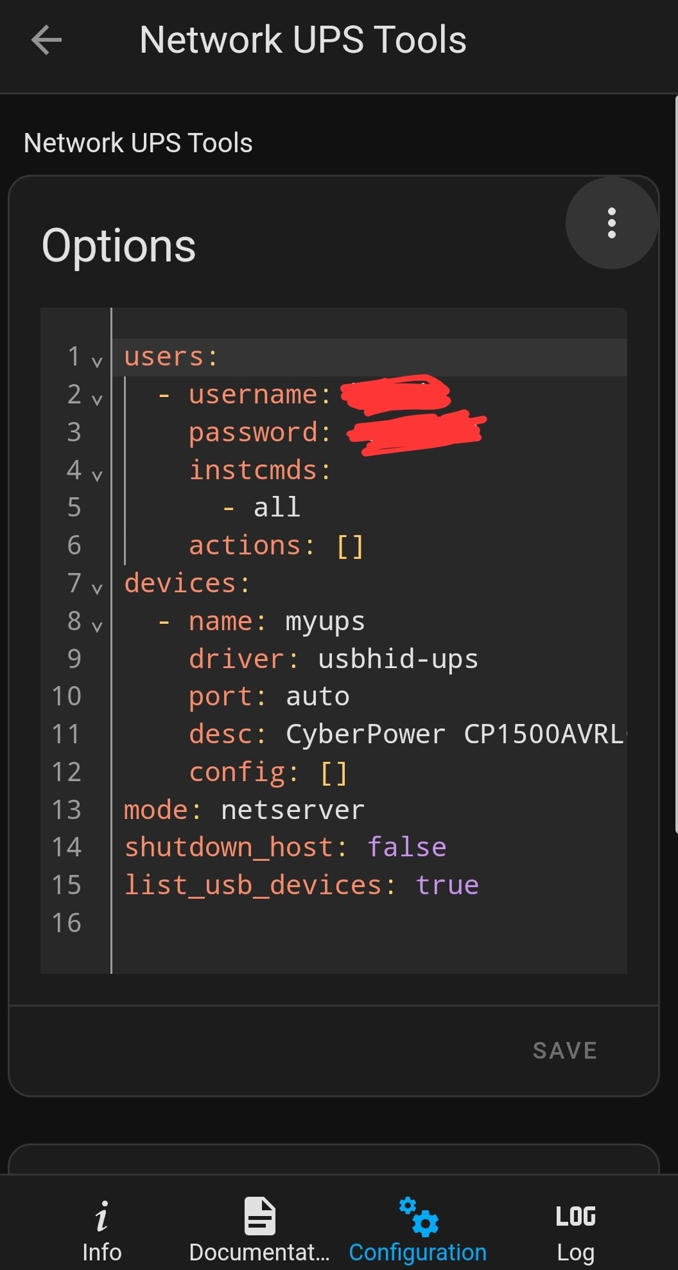Open the Log tab icon

575,1215
